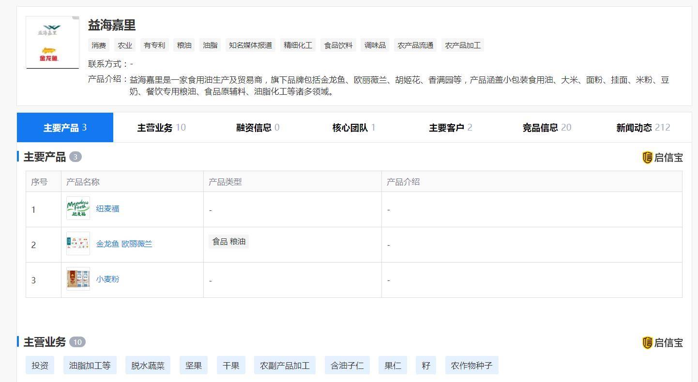The width and height of the screenshot is (698, 382).
Task: Select the 脱水蔬菜 business tag
Action: point(148,366)
